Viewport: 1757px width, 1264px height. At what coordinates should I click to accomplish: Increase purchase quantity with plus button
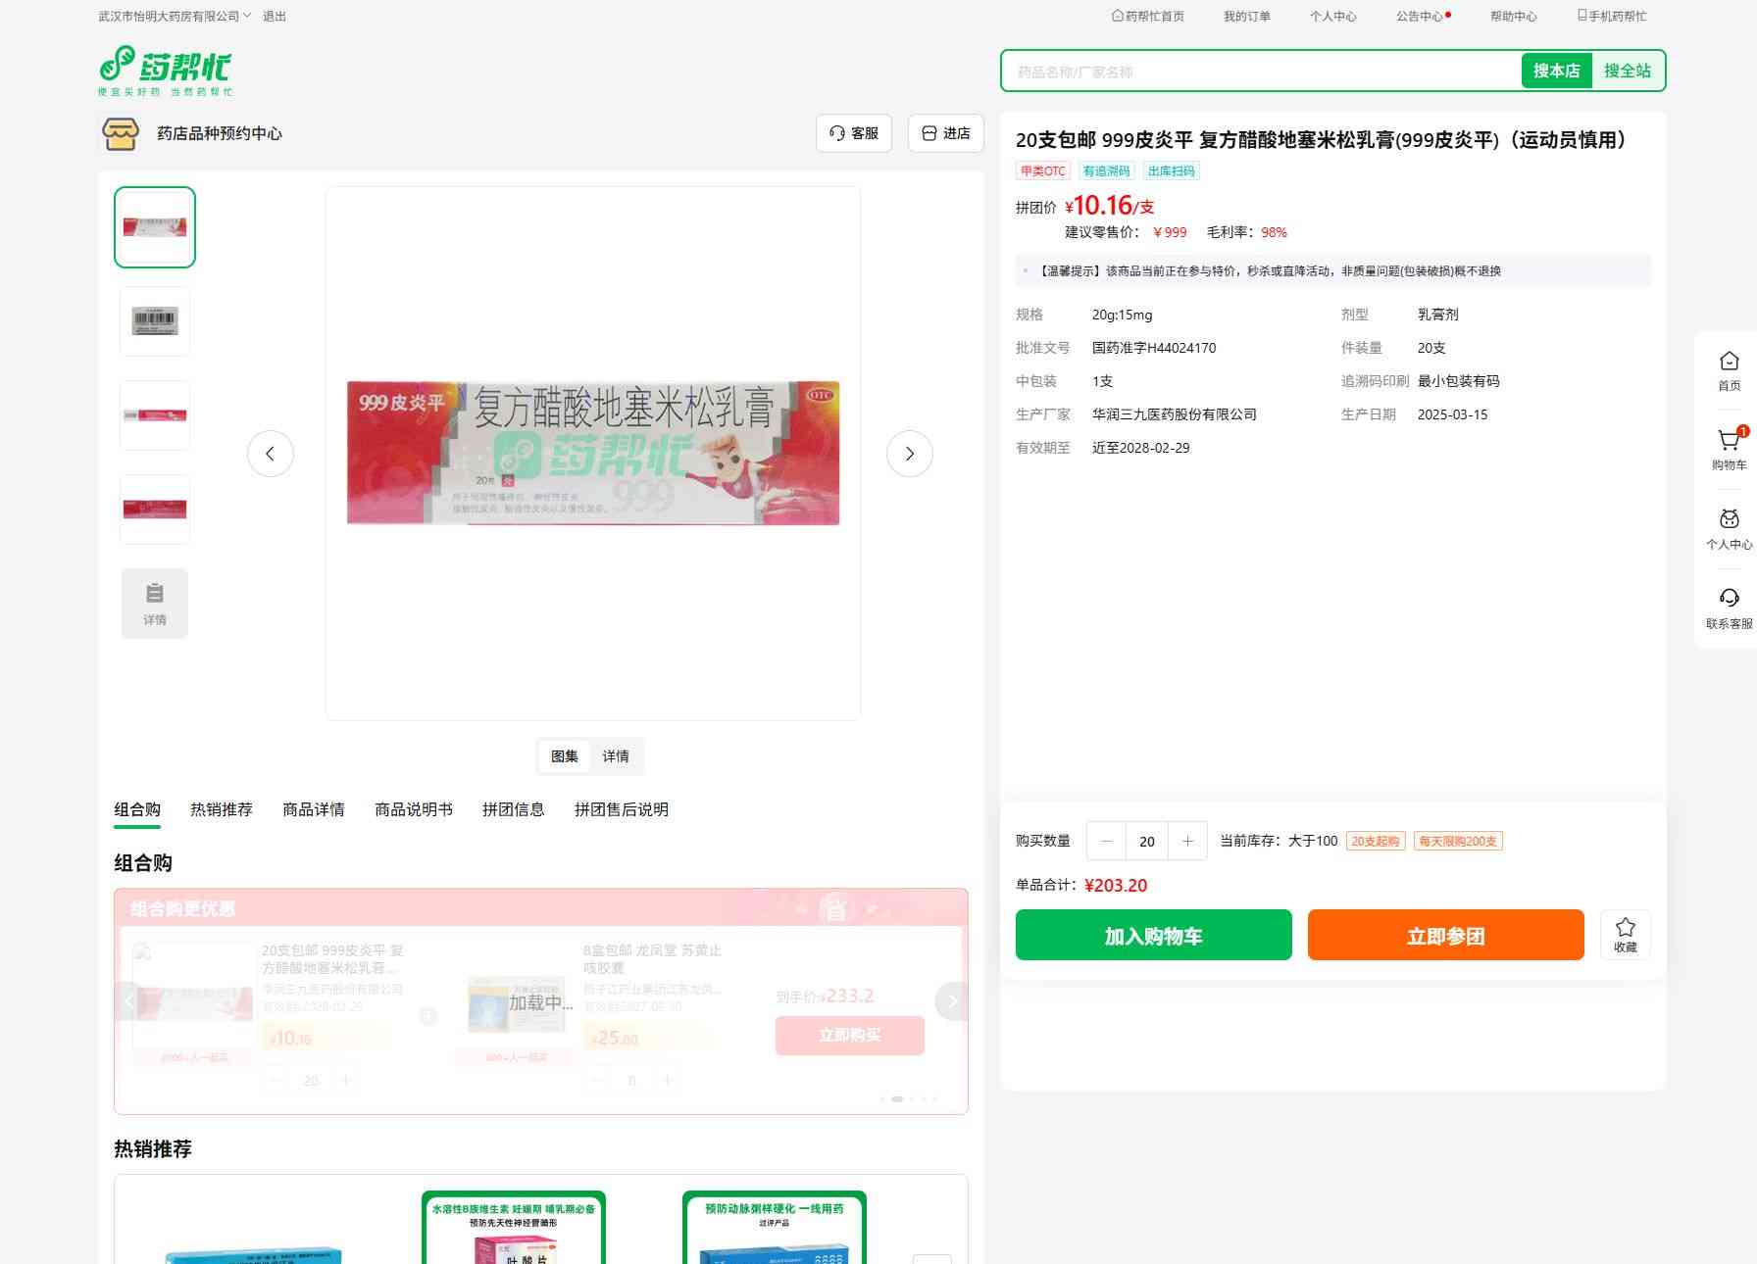pyautogui.click(x=1187, y=841)
